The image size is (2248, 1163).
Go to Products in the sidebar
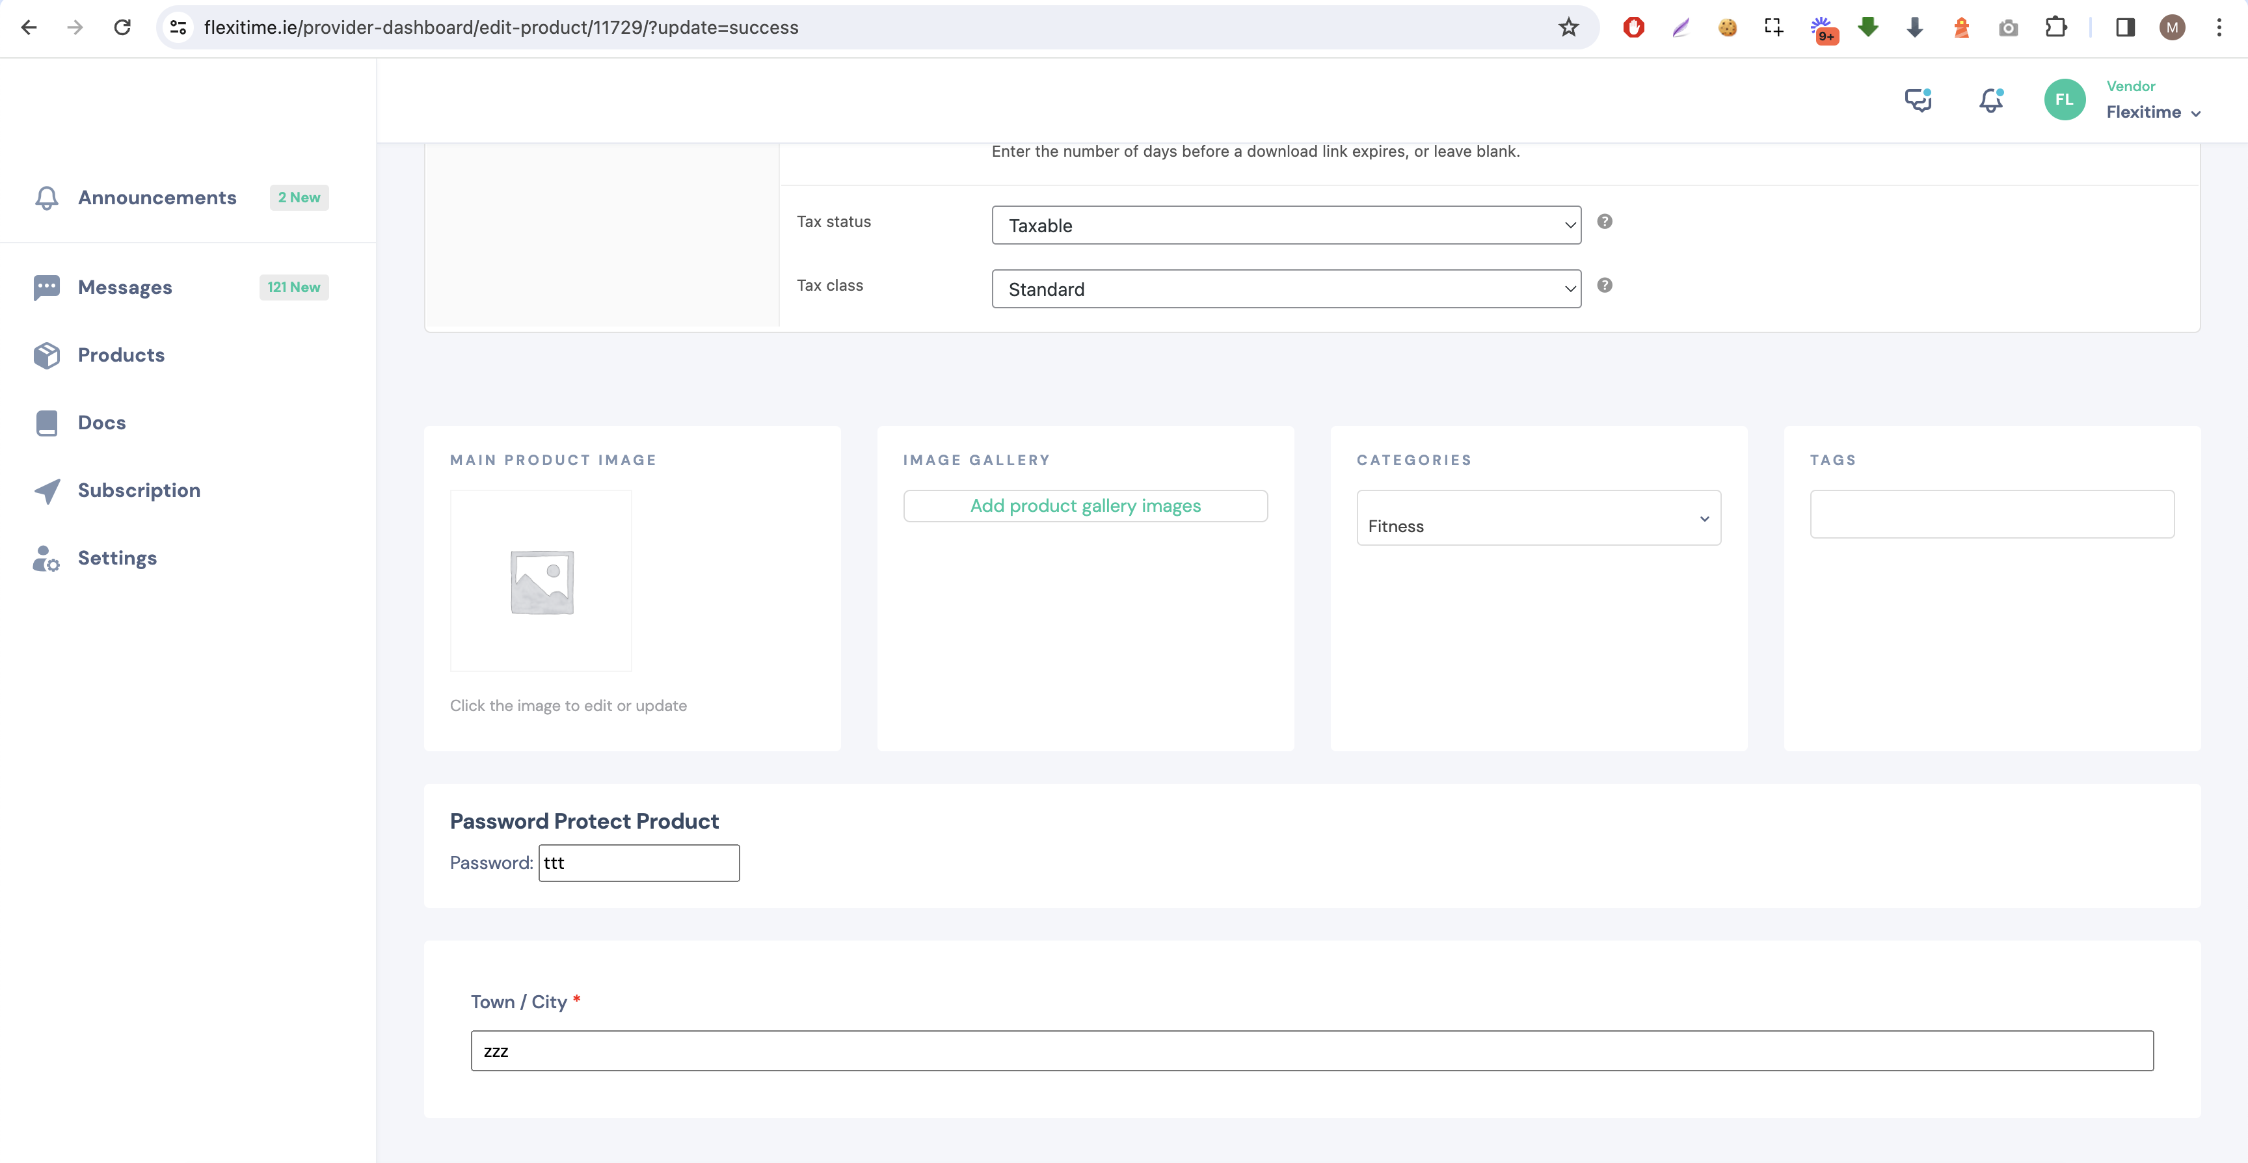121,355
